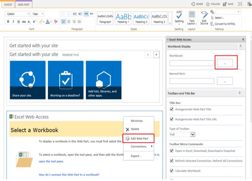
Task: Close the Excel Web Access tool pane
Action: point(243,39)
